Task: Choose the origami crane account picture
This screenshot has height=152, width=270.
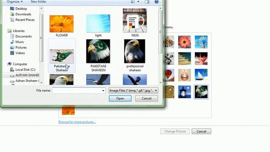Action: click(201, 59)
